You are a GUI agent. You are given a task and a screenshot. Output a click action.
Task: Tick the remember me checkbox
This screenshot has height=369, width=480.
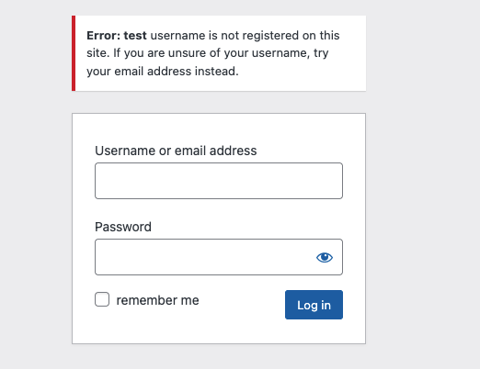[102, 299]
